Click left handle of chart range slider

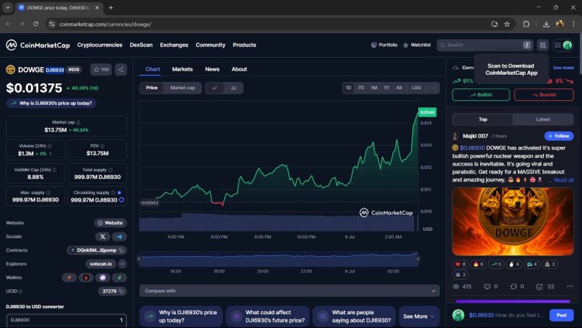pos(139,259)
